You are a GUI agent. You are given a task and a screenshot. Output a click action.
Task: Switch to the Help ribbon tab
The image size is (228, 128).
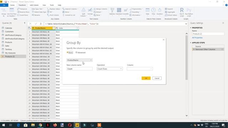tap(59, 5)
